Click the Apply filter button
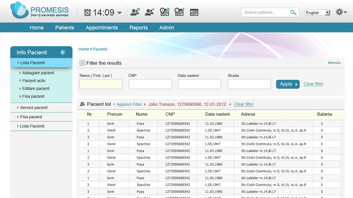The width and height of the screenshot is (353, 198). (x=288, y=84)
